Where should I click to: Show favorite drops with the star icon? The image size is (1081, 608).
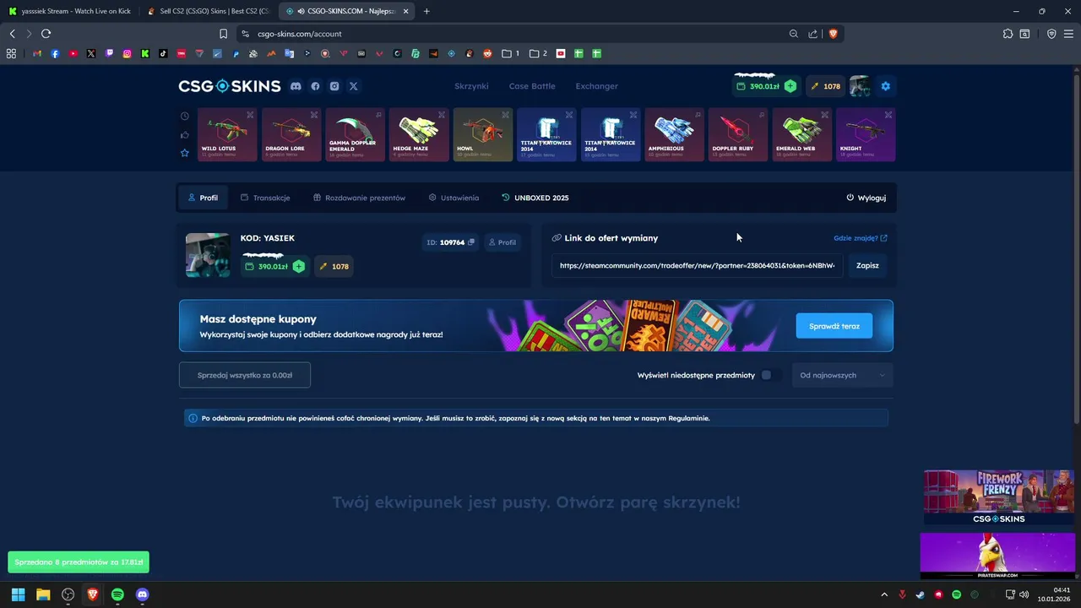click(185, 153)
